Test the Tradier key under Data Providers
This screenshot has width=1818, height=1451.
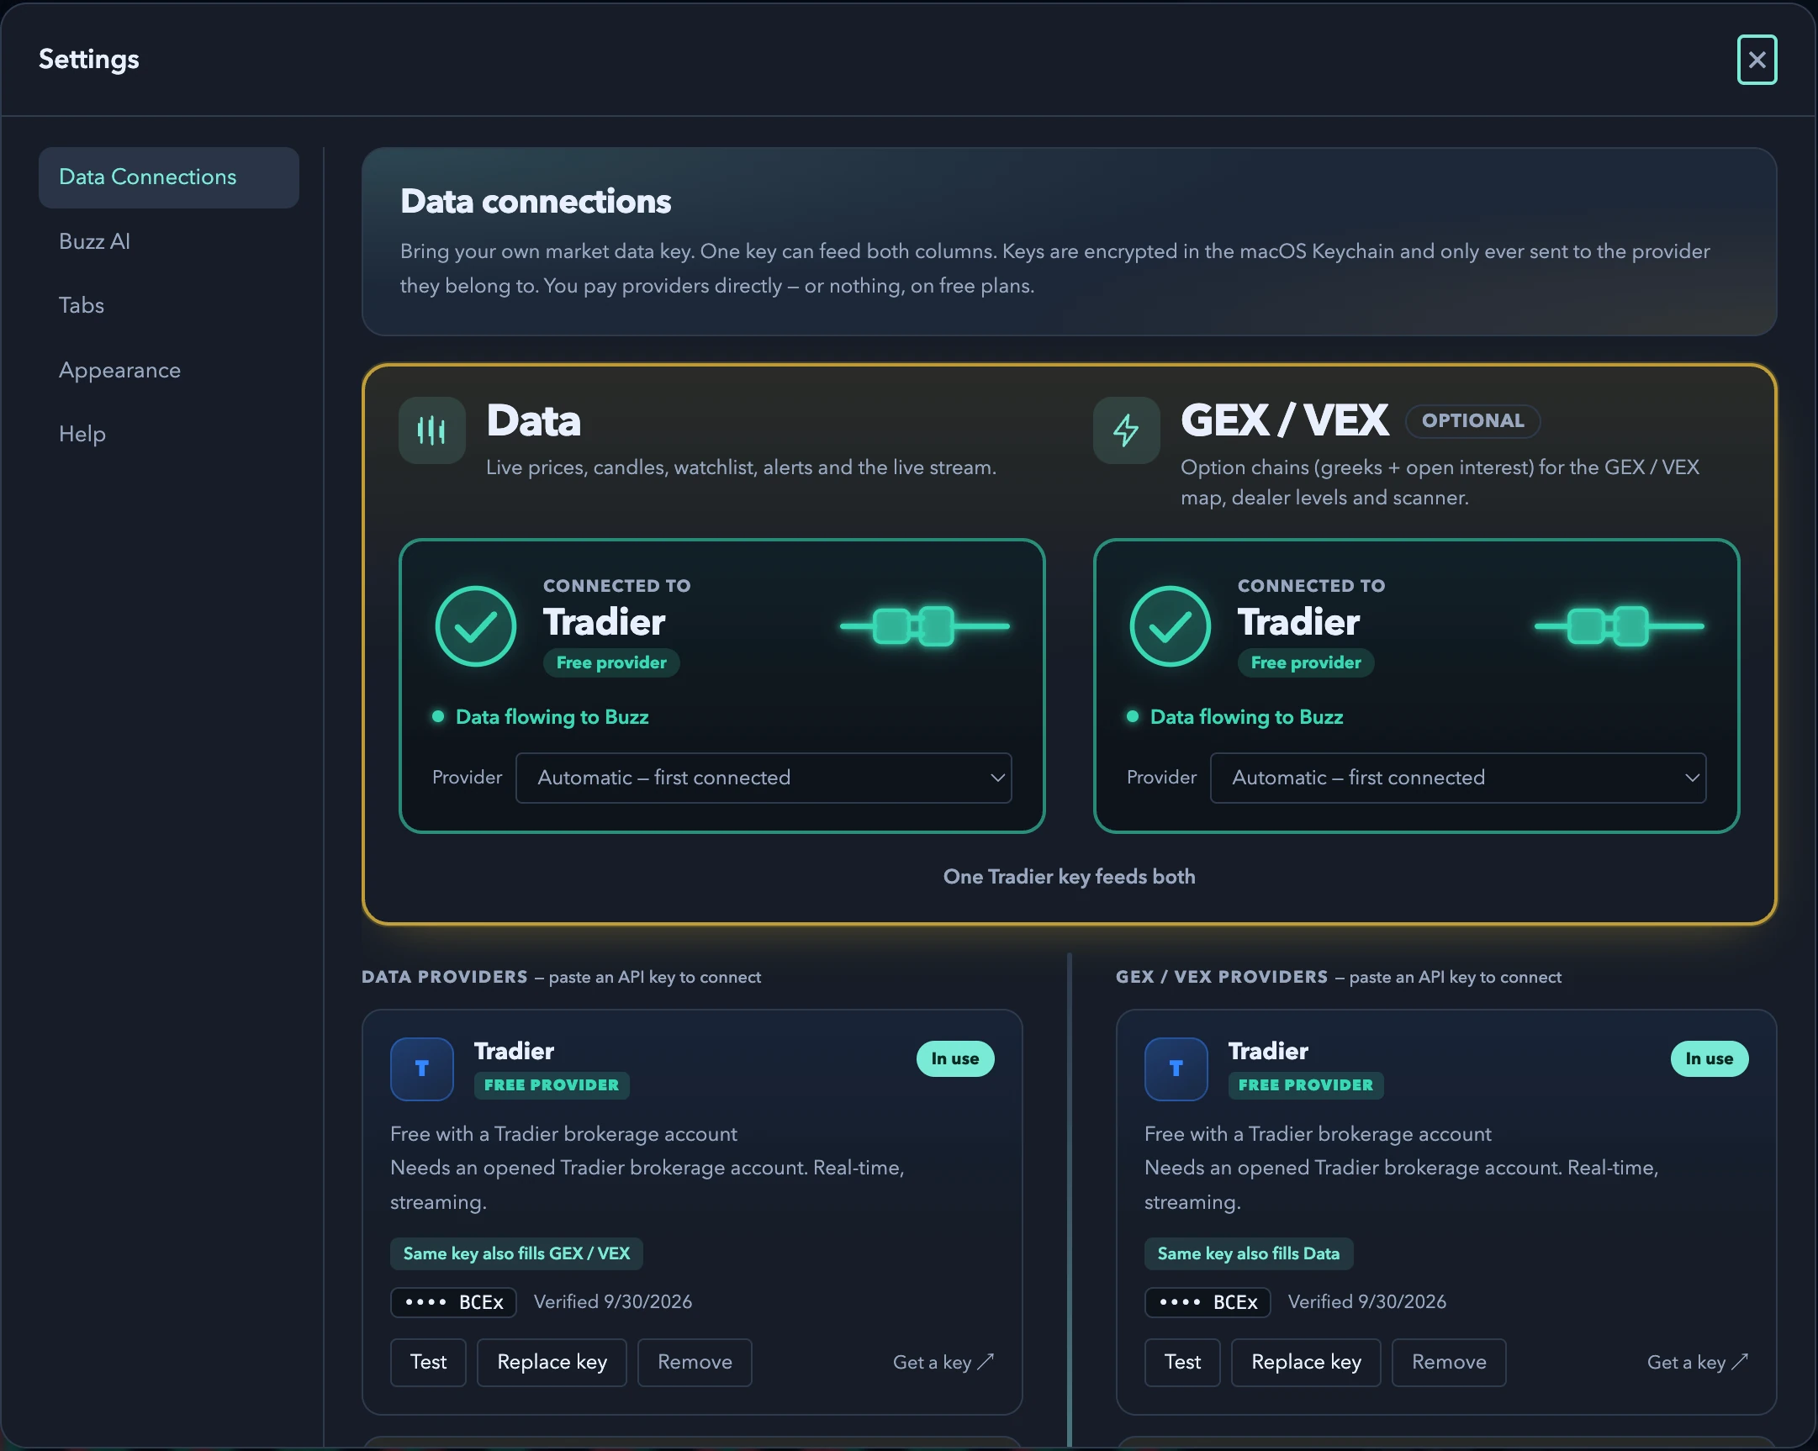(428, 1363)
